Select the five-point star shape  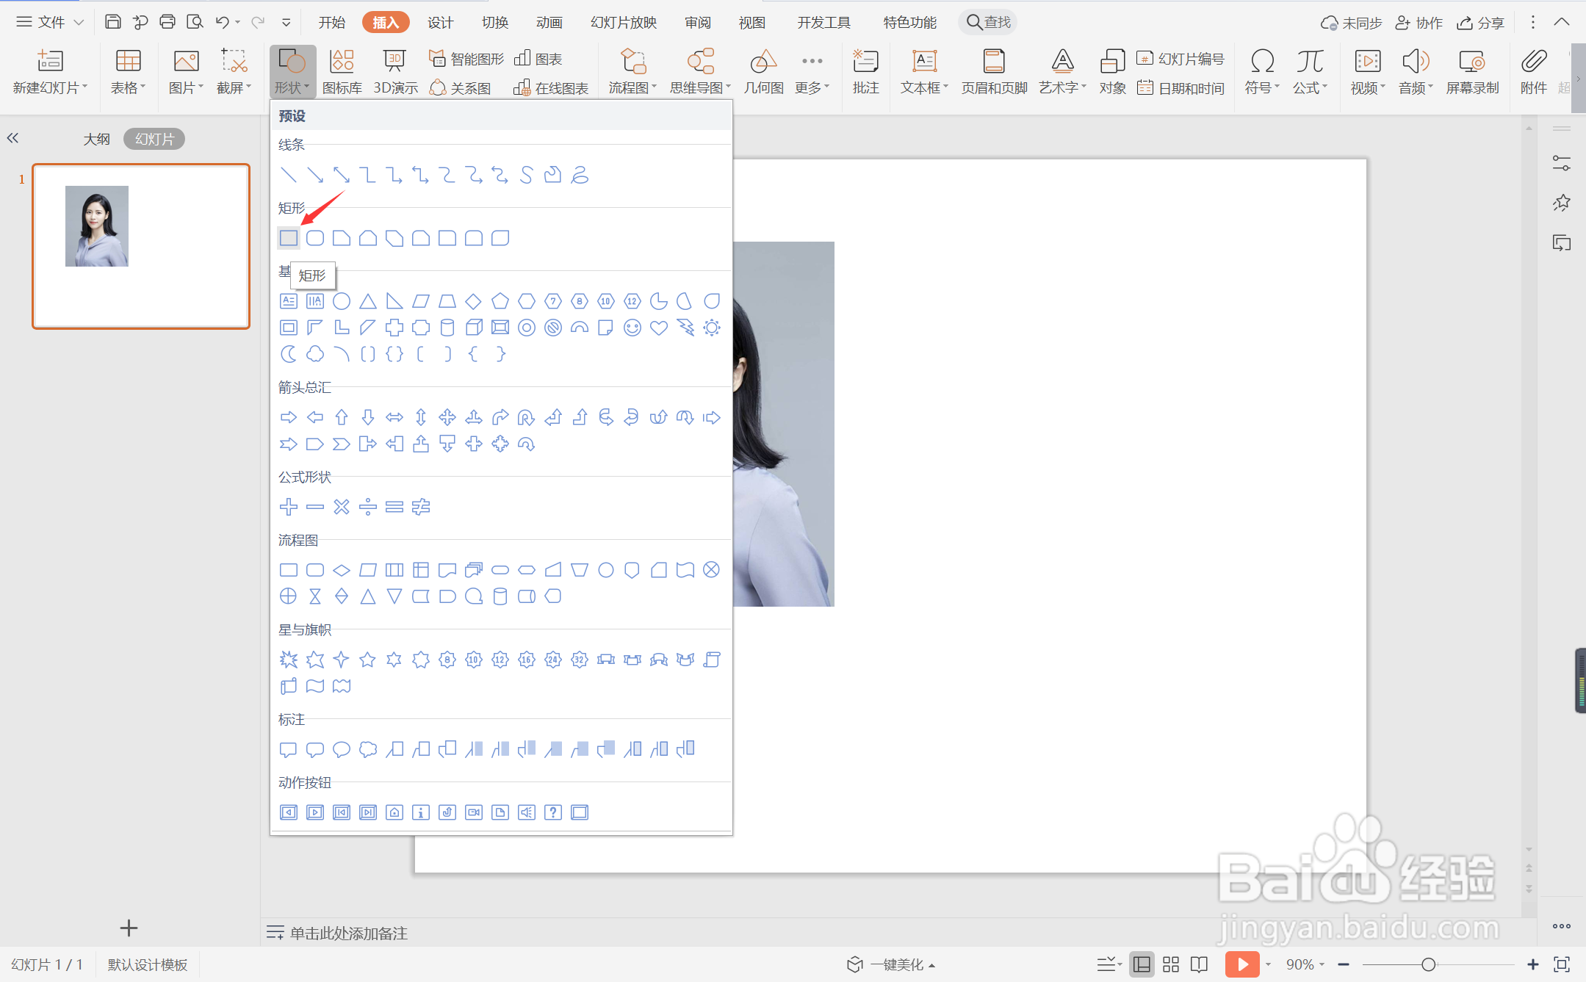click(x=367, y=660)
